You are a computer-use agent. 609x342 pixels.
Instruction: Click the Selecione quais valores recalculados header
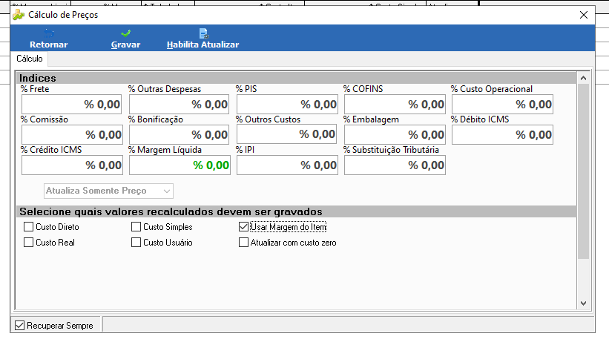297,212
